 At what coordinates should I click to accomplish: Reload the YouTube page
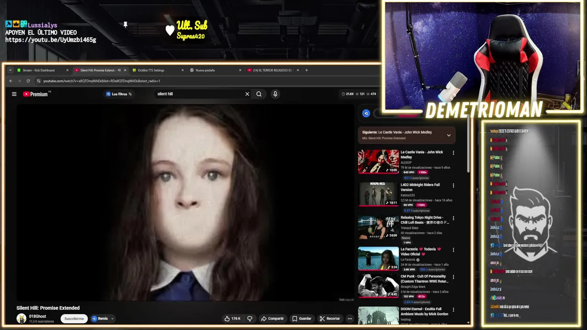click(28, 81)
